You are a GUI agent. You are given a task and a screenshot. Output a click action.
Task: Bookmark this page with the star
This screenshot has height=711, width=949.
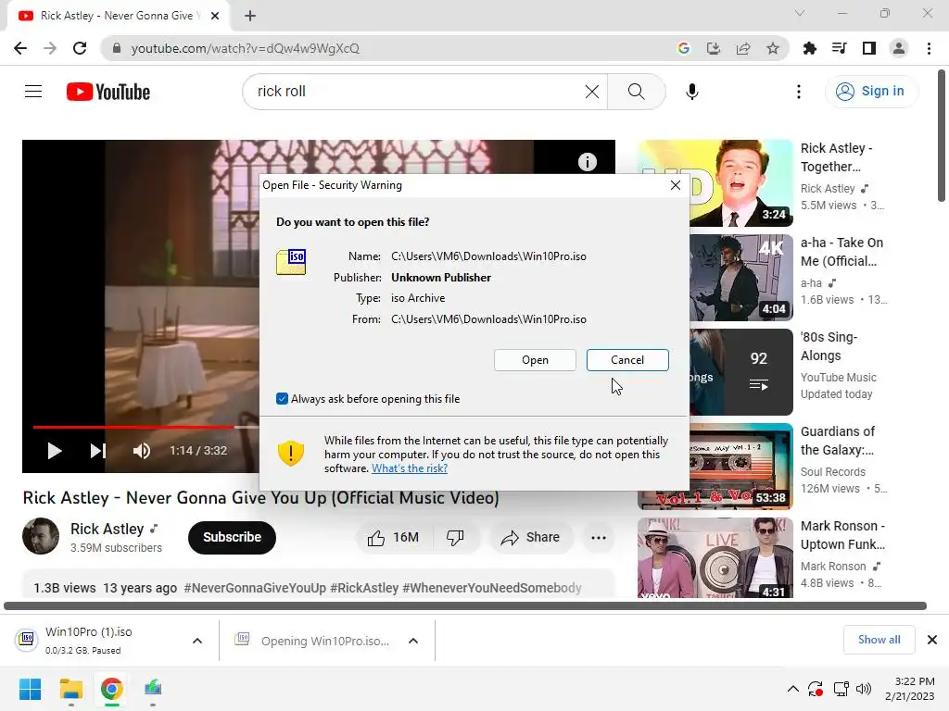pos(773,48)
